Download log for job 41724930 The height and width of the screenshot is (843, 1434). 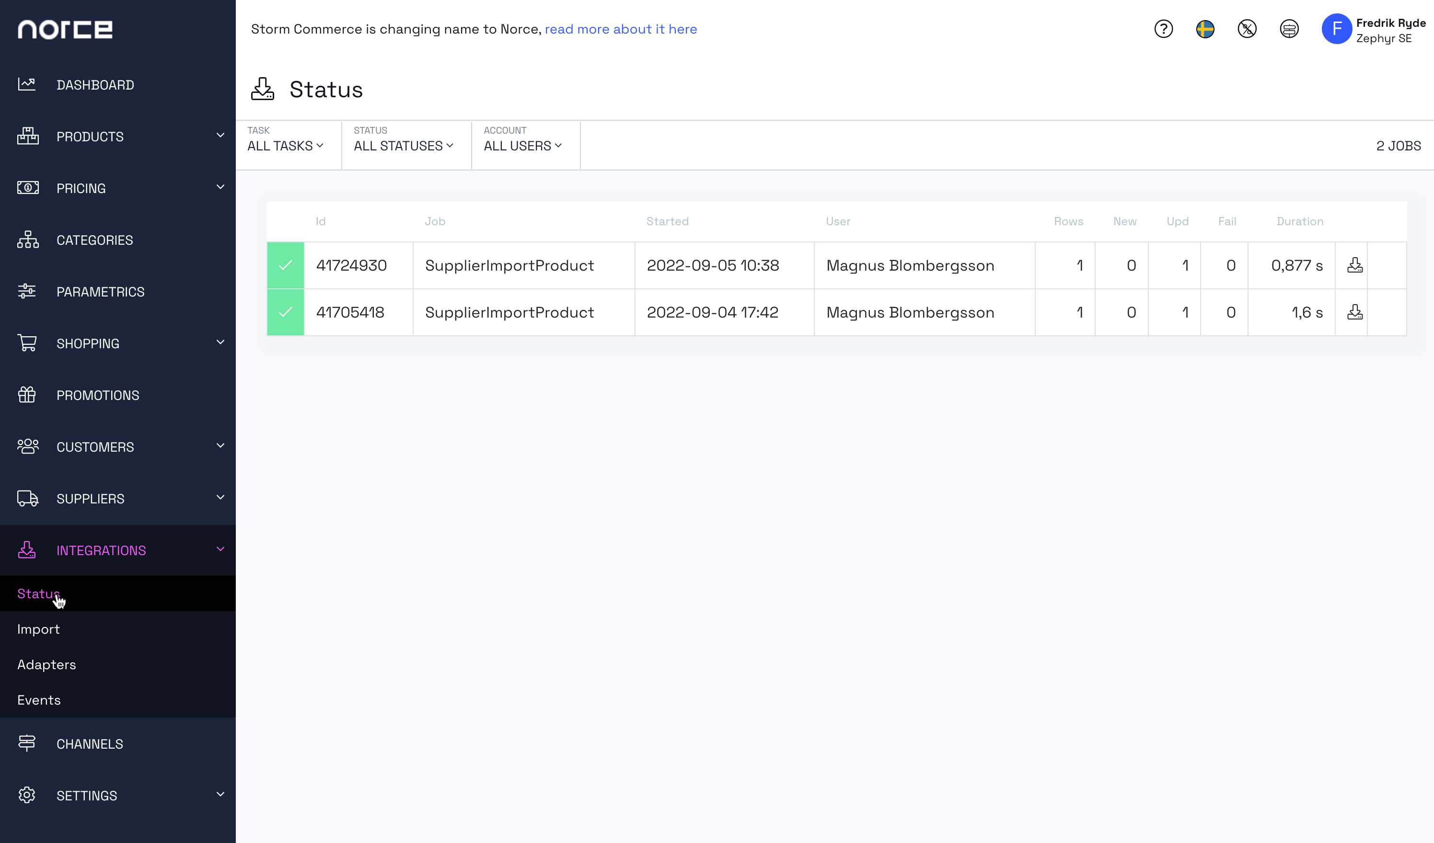pyautogui.click(x=1355, y=265)
